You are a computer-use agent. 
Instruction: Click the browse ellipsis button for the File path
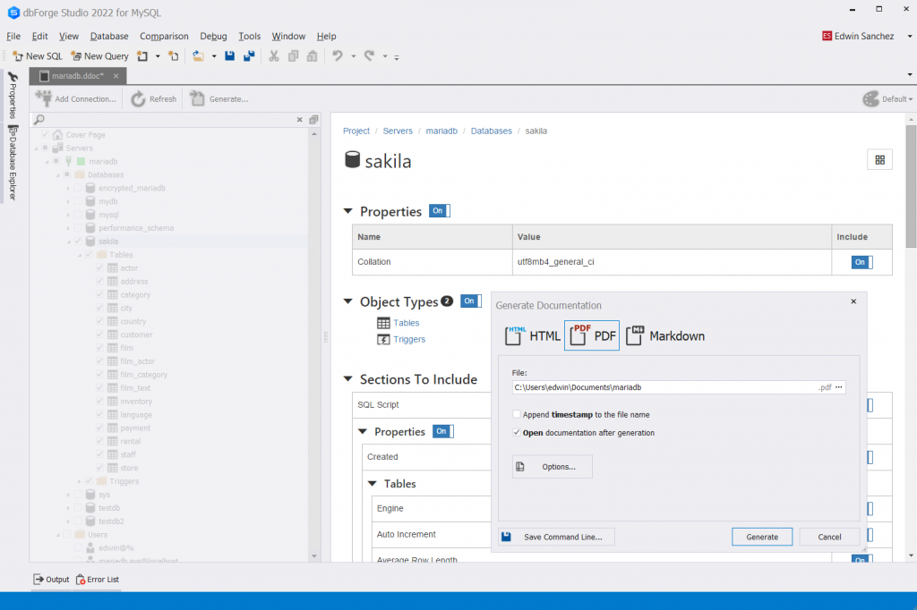(838, 386)
